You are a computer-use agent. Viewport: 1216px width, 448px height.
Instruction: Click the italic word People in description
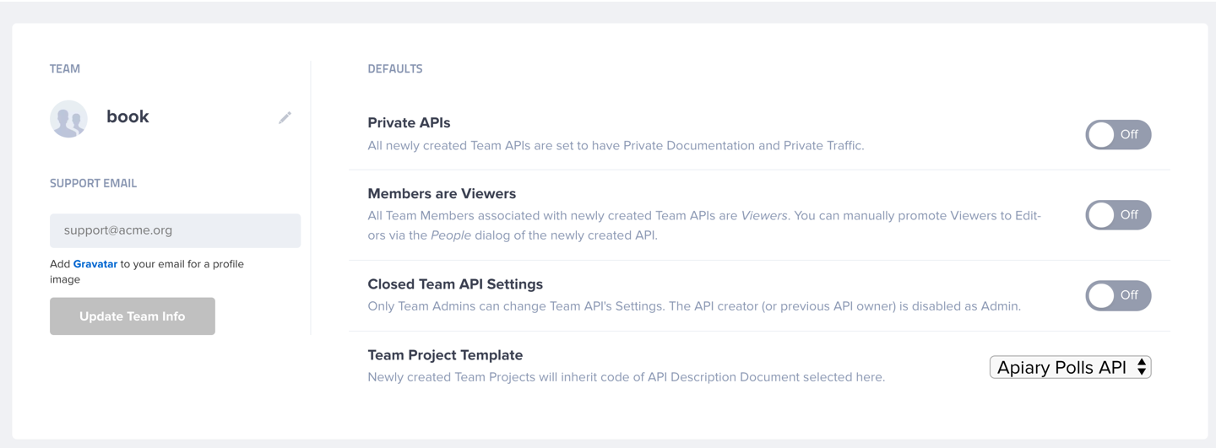tap(451, 235)
